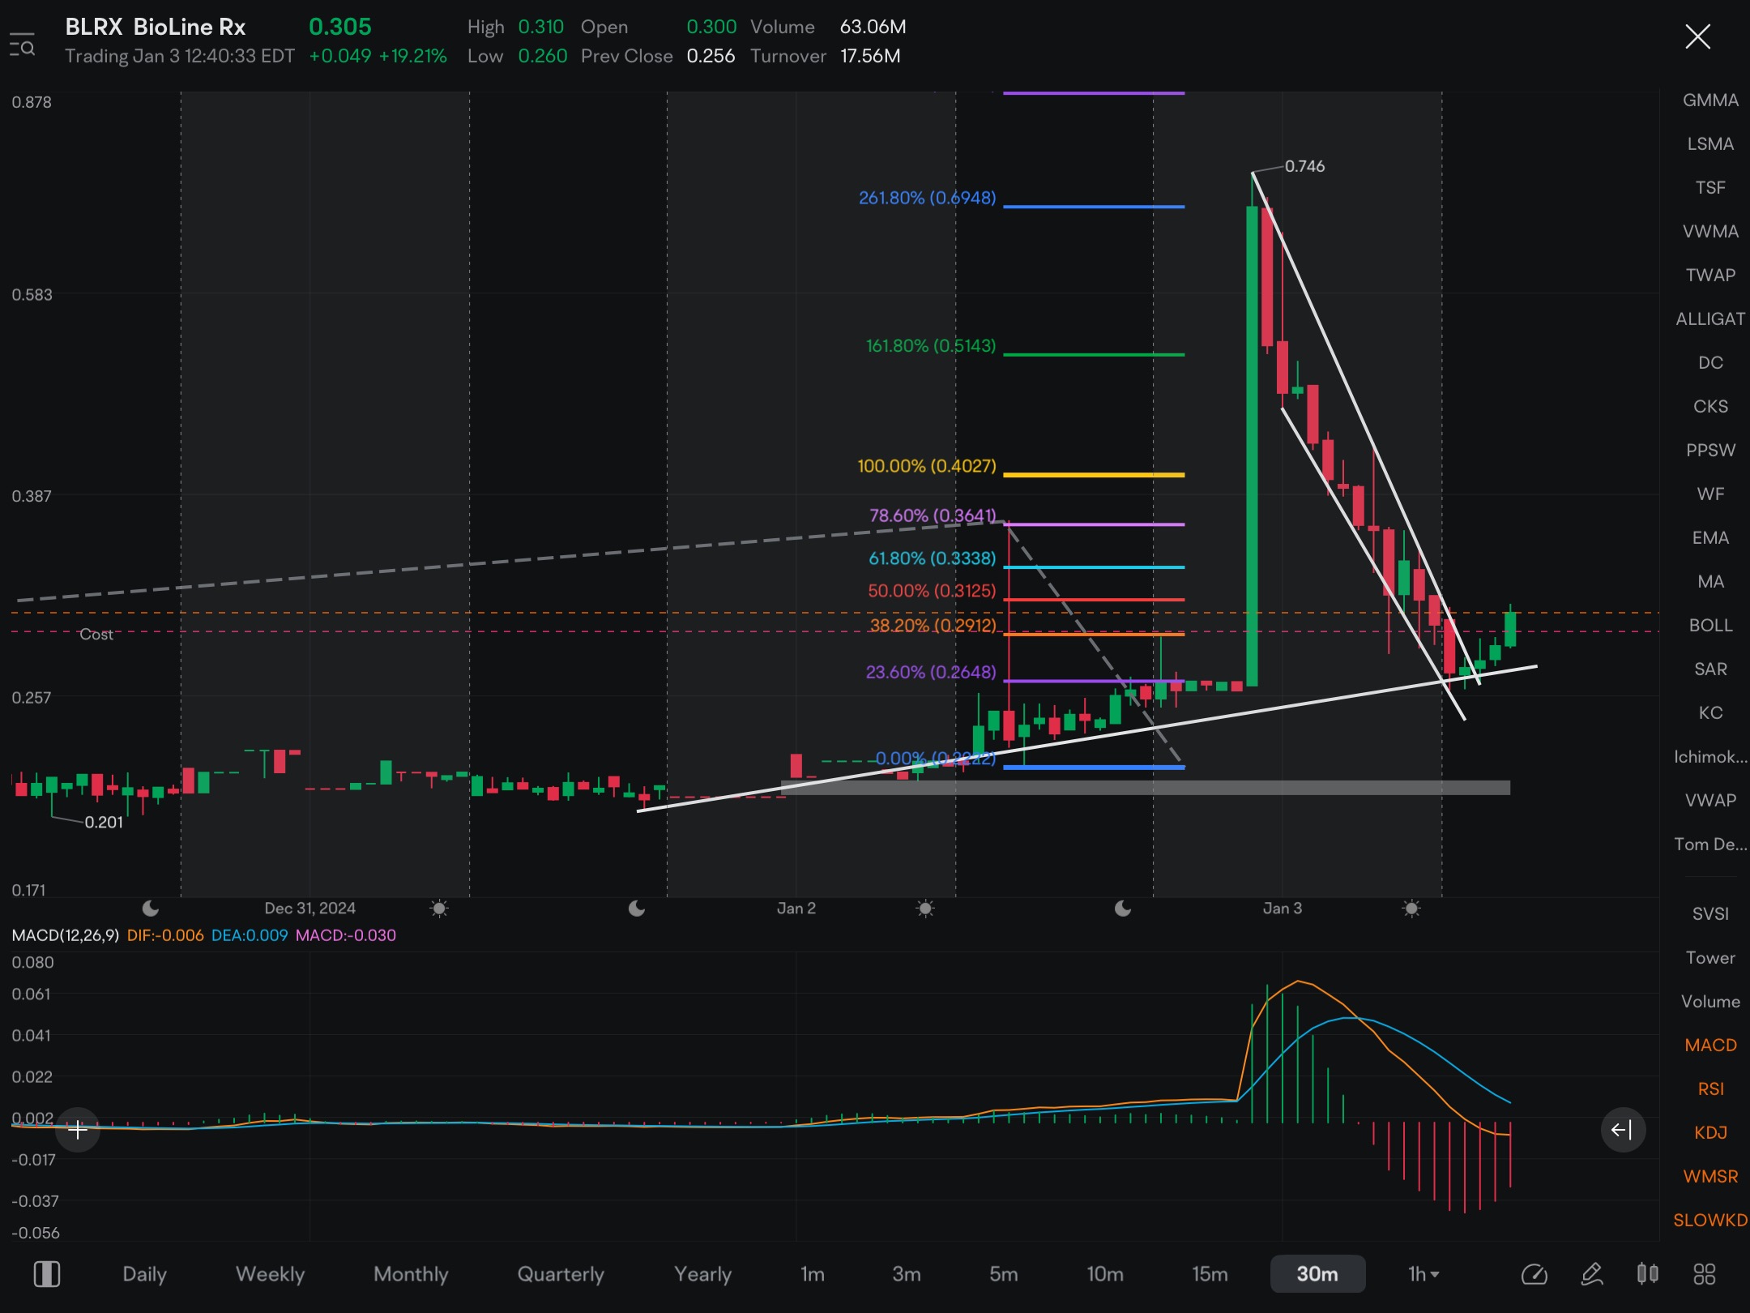Open MACD(12,26,9) indicator settings label
Screen dimensions: 1750x1313
click(x=65, y=934)
